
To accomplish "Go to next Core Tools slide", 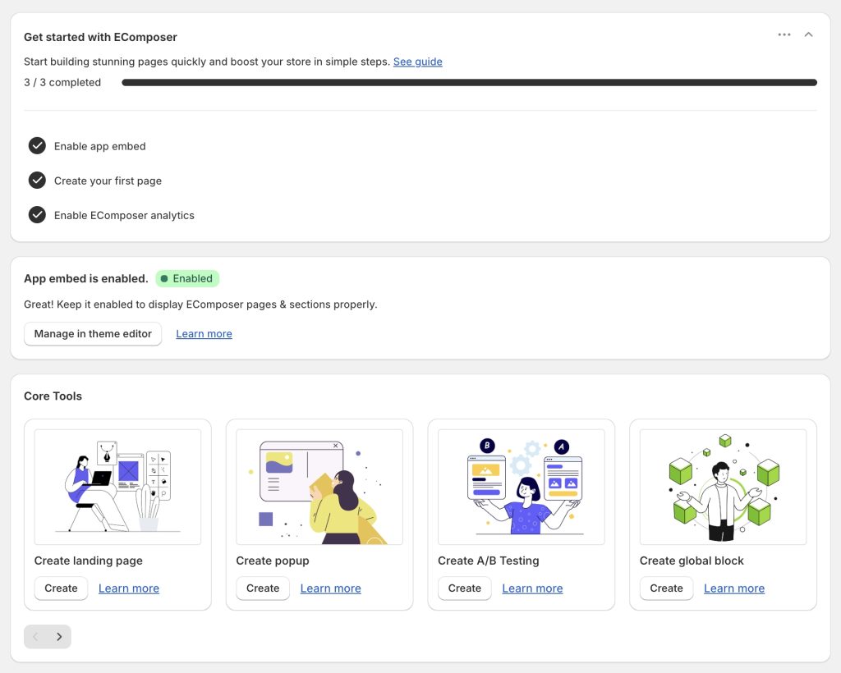I will [59, 637].
